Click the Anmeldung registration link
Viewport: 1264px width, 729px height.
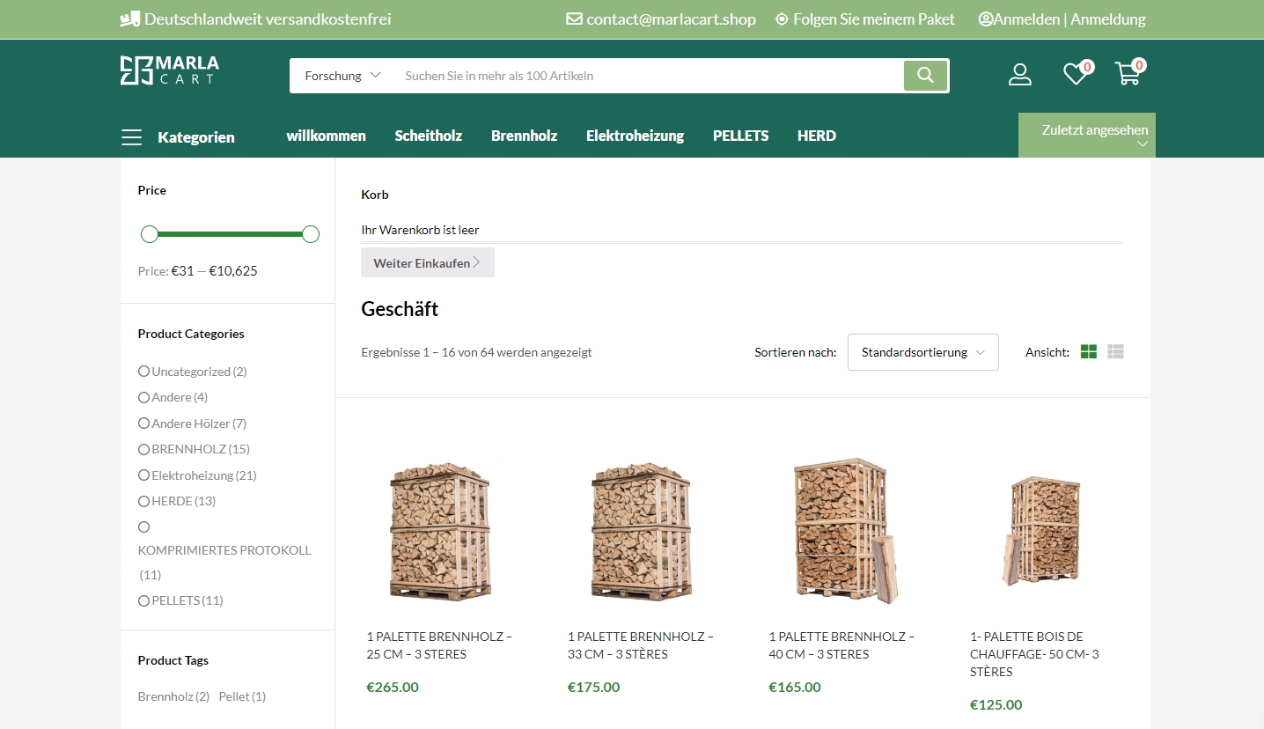pos(1108,19)
